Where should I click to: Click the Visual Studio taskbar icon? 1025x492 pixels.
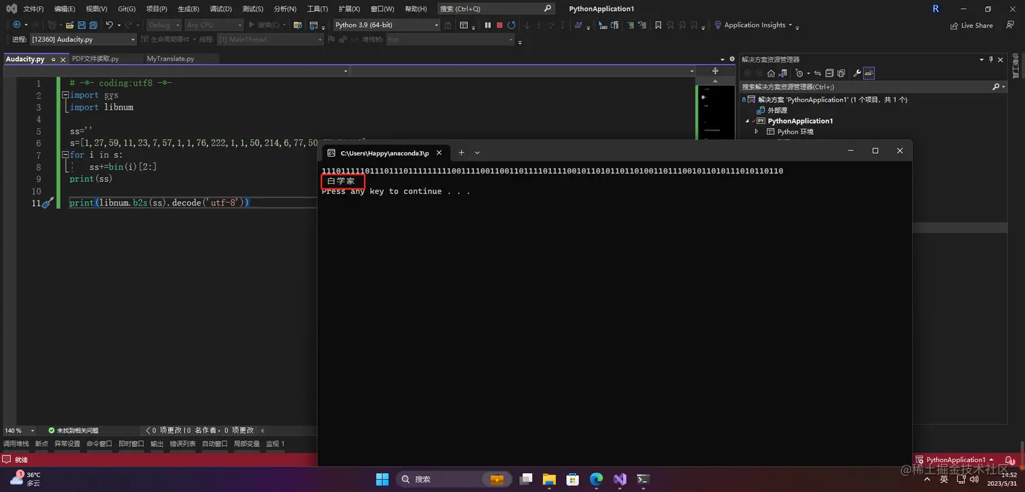[x=620, y=479]
